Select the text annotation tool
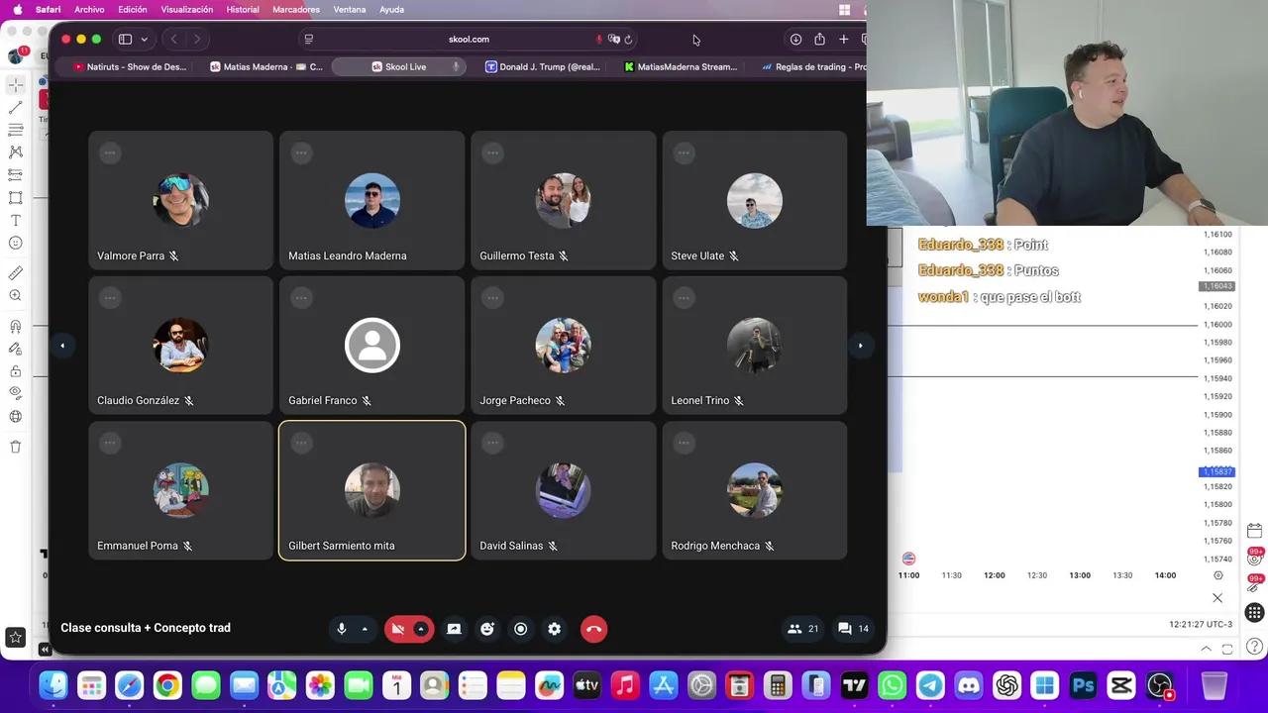This screenshot has width=1268, height=713. 15,220
